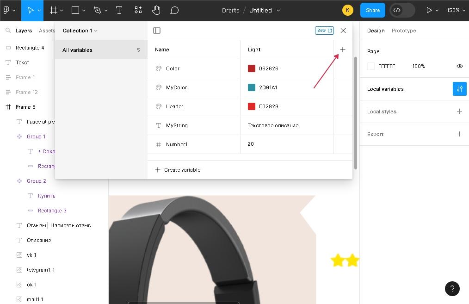Screen dimensions: 469x304
Task: Select the Text tool in toolbar
Action: click(x=119, y=10)
